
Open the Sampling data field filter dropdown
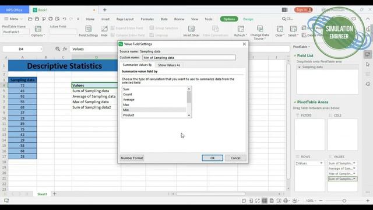click(299, 67)
